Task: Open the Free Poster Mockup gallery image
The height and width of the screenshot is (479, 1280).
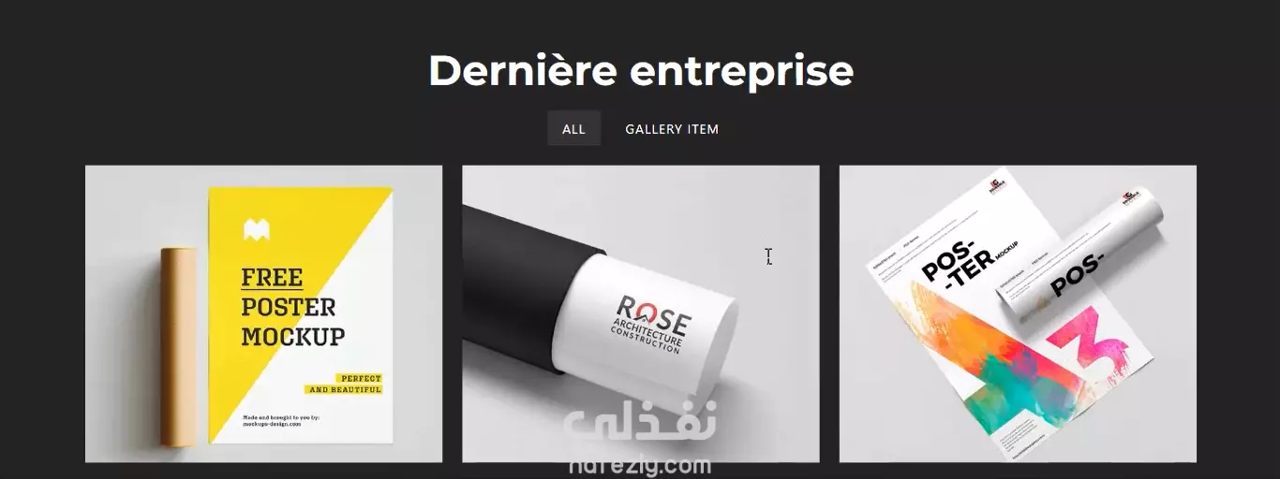Action: coord(263,313)
